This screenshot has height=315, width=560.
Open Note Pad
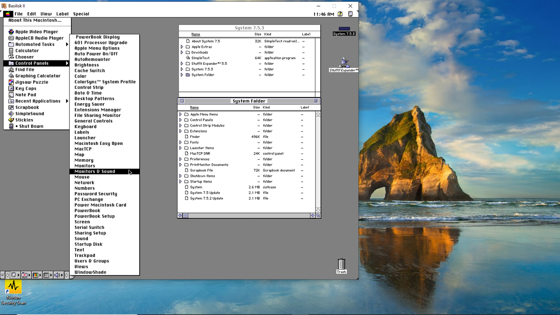37,94
